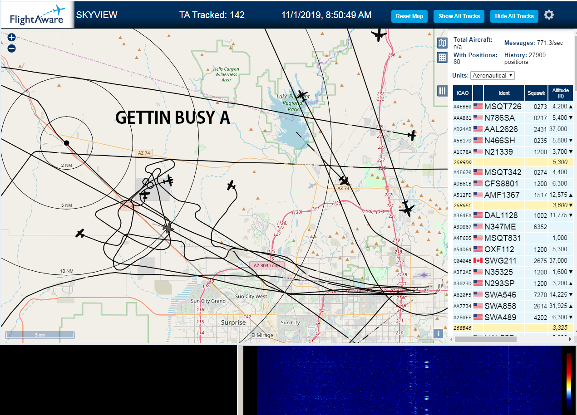Toggle the sidebar column split icon

pyautogui.click(x=442, y=91)
